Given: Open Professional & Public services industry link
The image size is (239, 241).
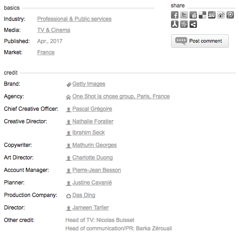Looking at the screenshot, I should point(74,19).
